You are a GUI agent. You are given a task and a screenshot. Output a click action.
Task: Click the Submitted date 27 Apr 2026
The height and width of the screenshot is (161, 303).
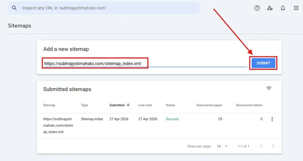[x=119, y=119]
